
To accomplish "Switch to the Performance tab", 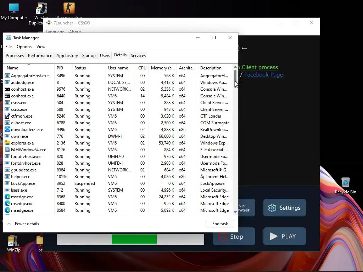I will click(40, 56).
